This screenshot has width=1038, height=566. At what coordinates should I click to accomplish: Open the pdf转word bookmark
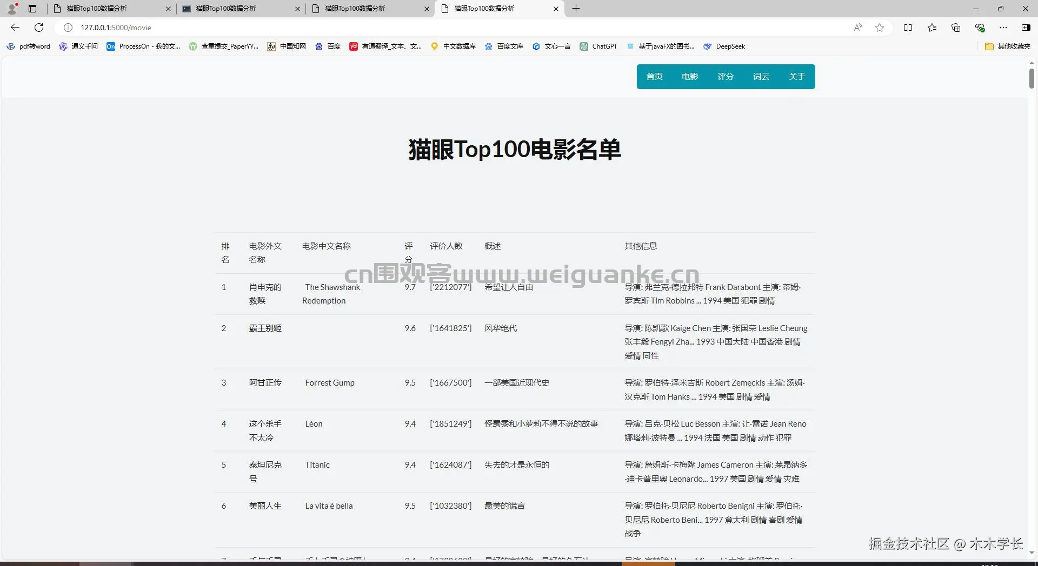pyautogui.click(x=29, y=46)
